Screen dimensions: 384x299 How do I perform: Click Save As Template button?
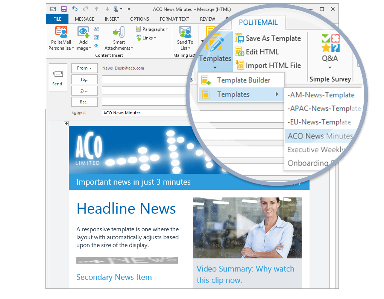point(268,38)
